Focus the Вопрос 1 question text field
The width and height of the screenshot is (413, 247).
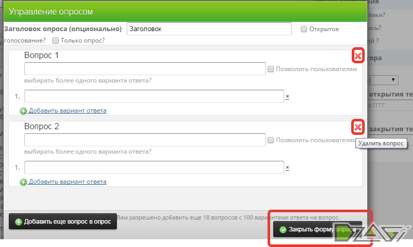click(145, 68)
